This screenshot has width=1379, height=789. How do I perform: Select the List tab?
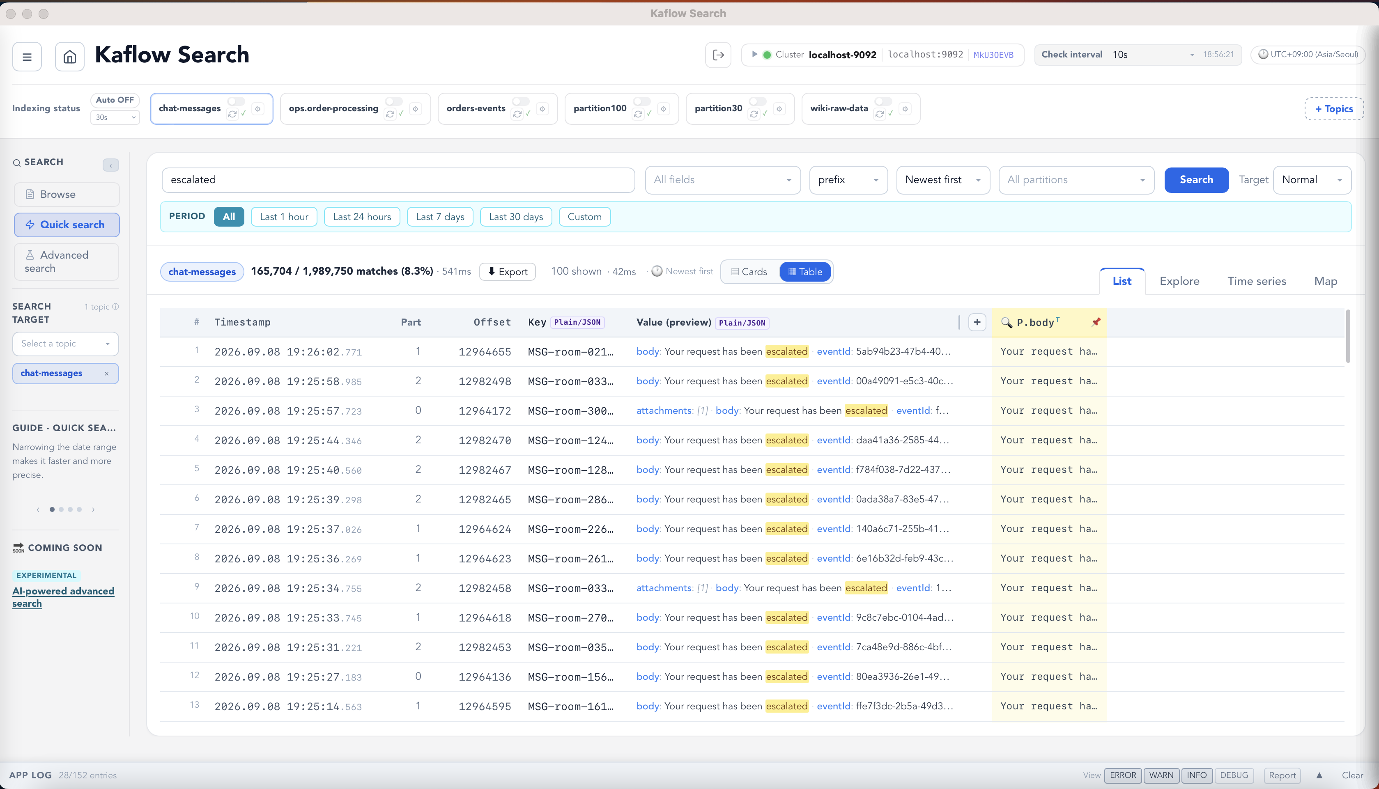(x=1122, y=281)
